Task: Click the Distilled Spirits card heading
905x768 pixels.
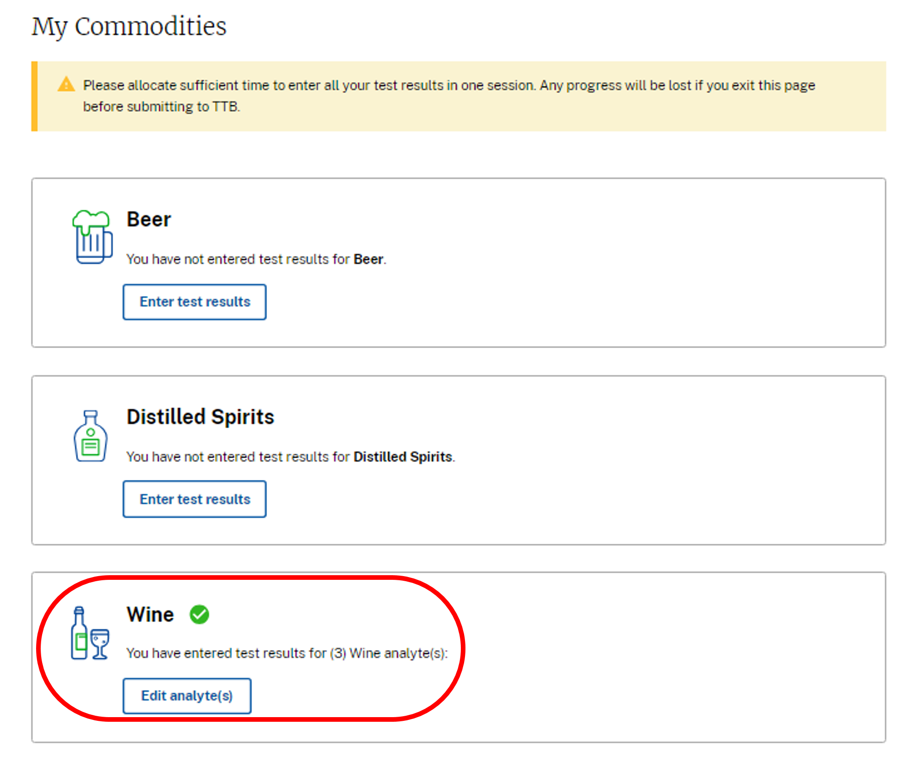Action: [200, 417]
